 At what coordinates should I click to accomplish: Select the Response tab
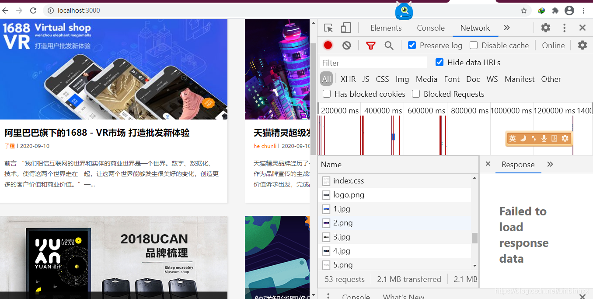[518, 165]
